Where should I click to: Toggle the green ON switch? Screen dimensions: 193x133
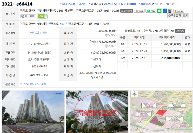[x=43, y=16]
